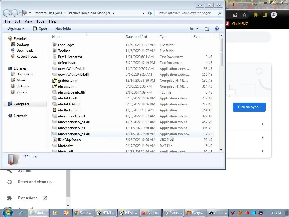Image resolution: width=289 pixels, height=217 pixels.
Task: Open the Chrome profile avatar
Action: [274, 15]
